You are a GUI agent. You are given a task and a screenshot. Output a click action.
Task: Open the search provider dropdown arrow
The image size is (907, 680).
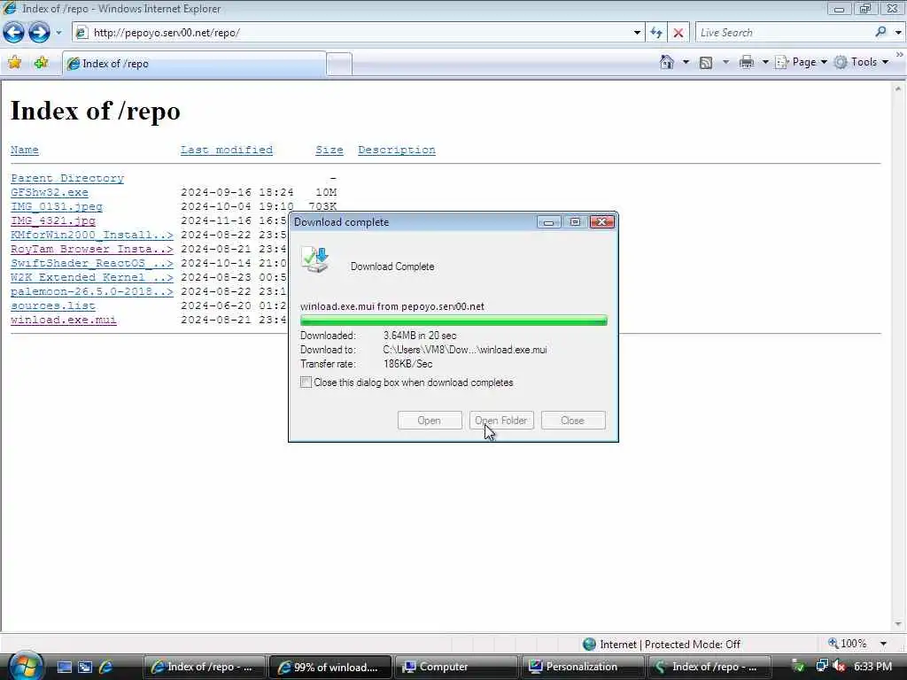[x=898, y=33]
